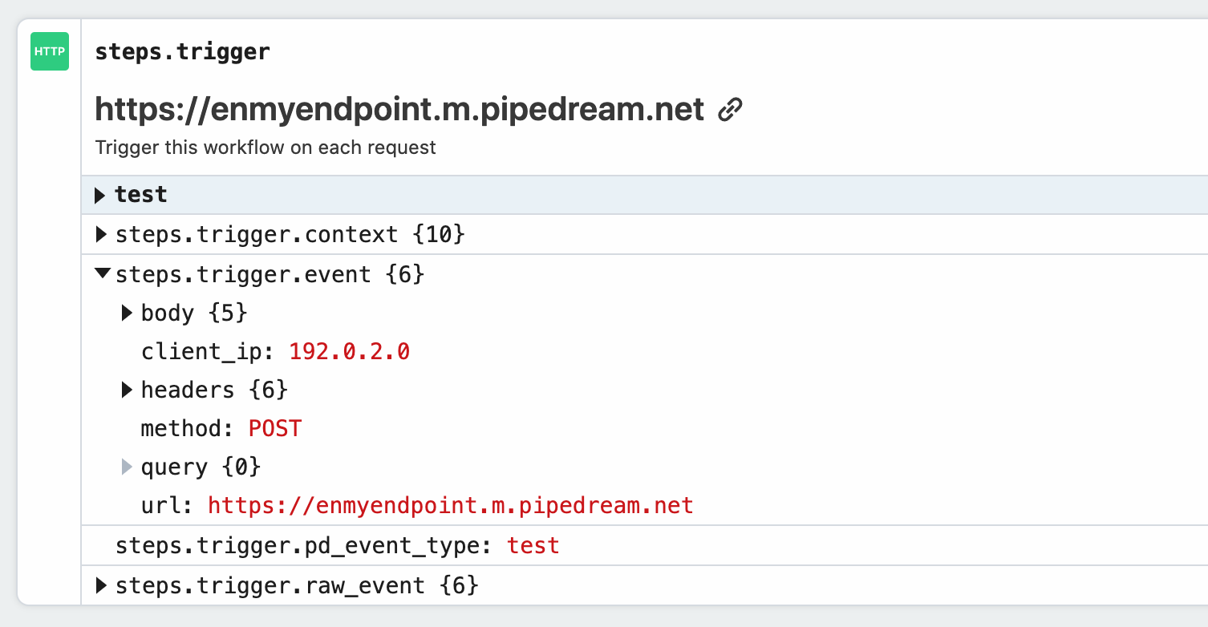
Task: Expand the test row disclosure triangle
Action: [99, 194]
